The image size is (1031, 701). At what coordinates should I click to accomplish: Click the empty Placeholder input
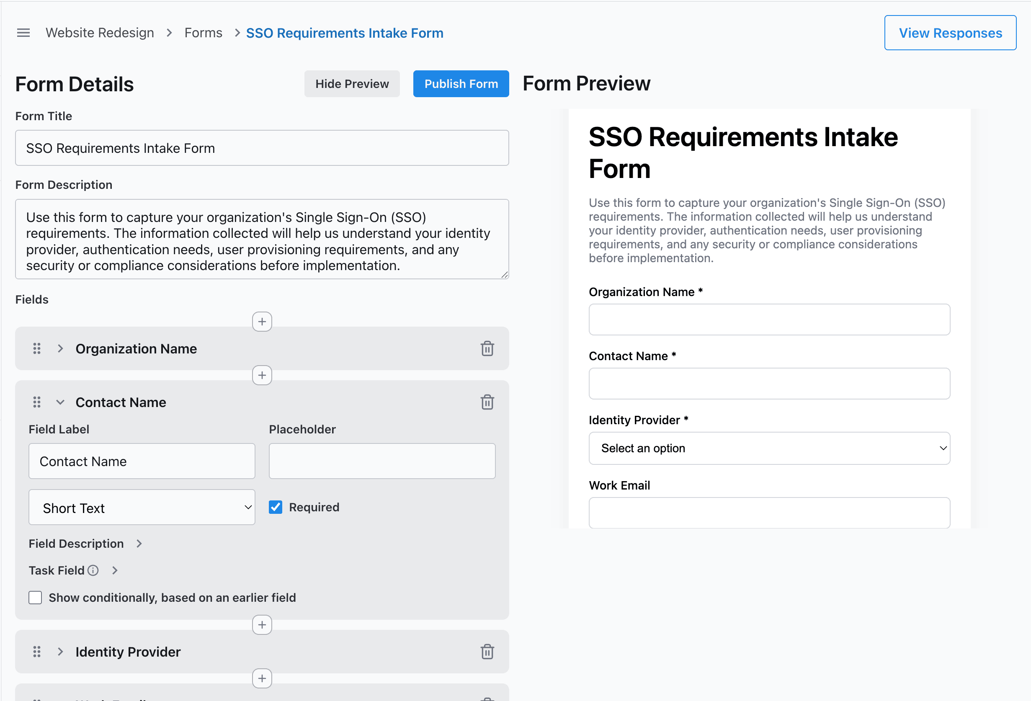(x=381, y=461)
